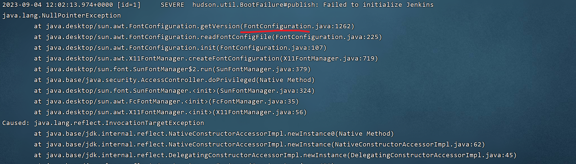The height and width of the screenshot is (164, 576).
Task: Click the SEVERE log level text
Action: tap(172, 5)
